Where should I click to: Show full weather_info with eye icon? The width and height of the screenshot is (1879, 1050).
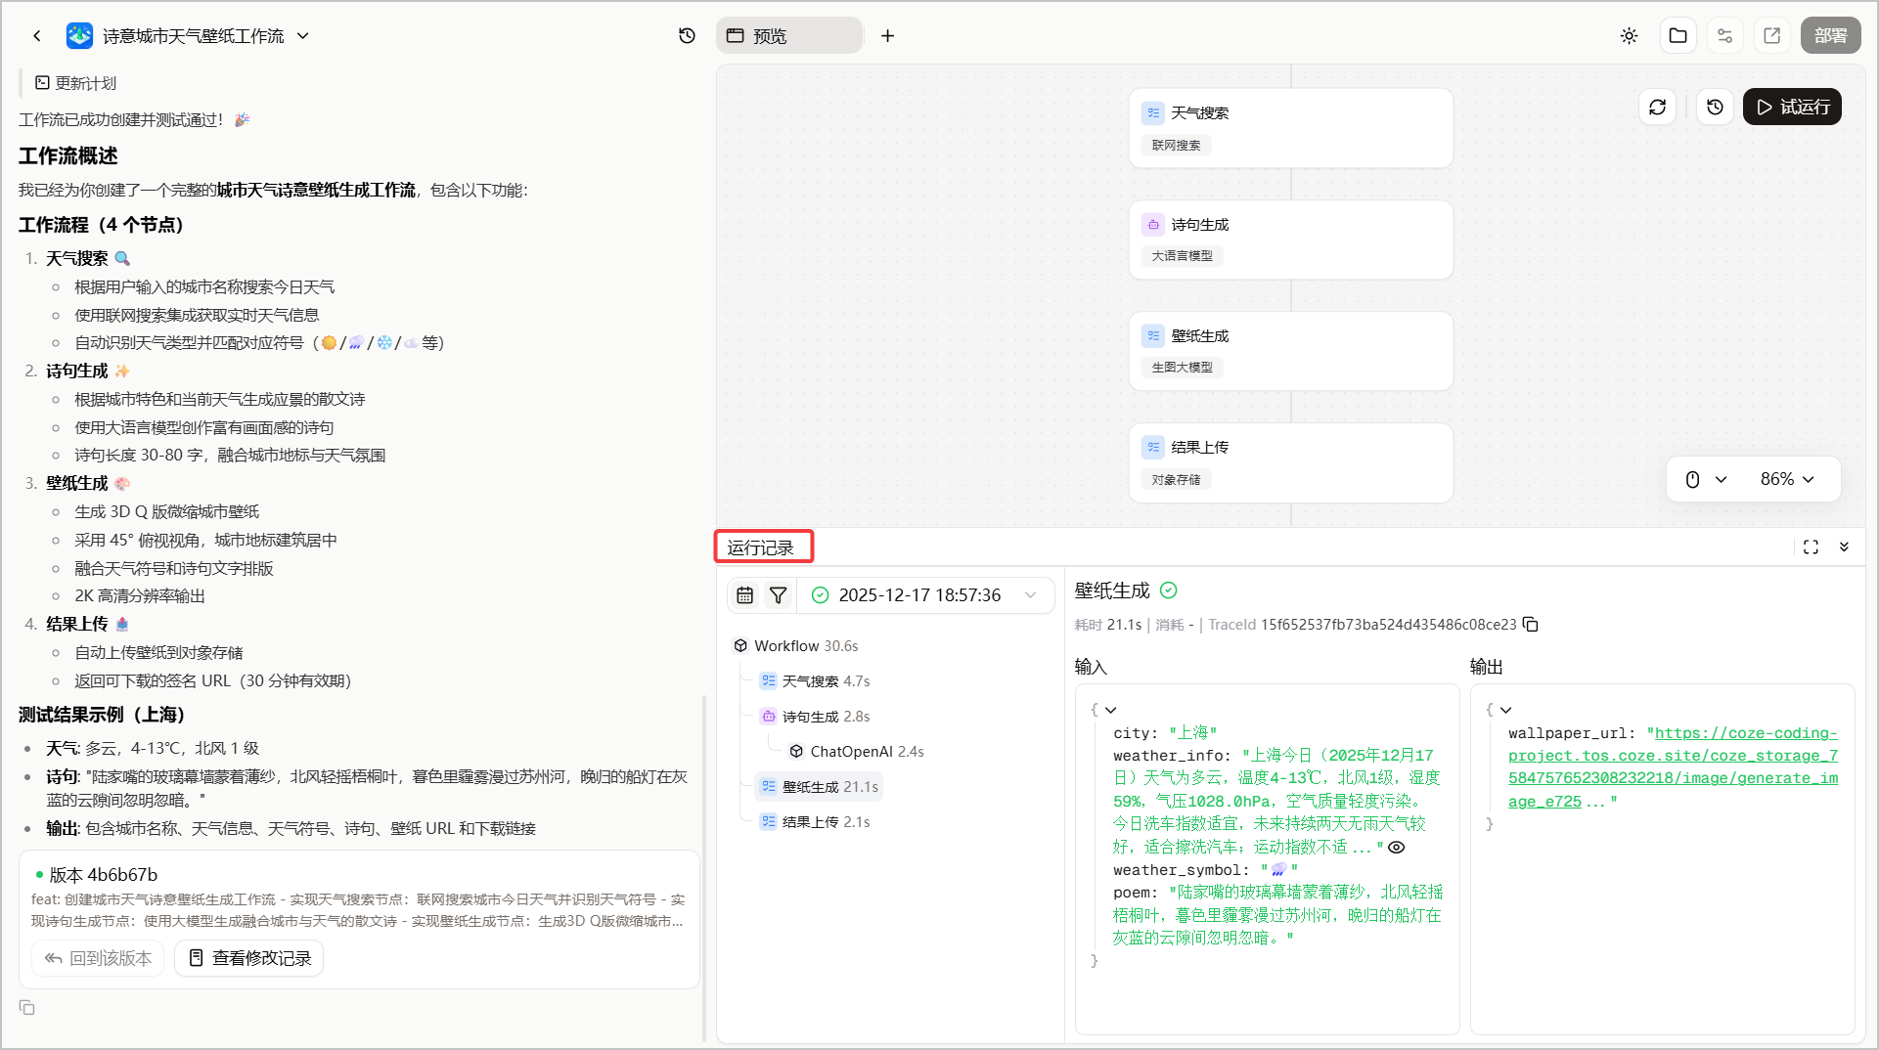[1397, 848]
